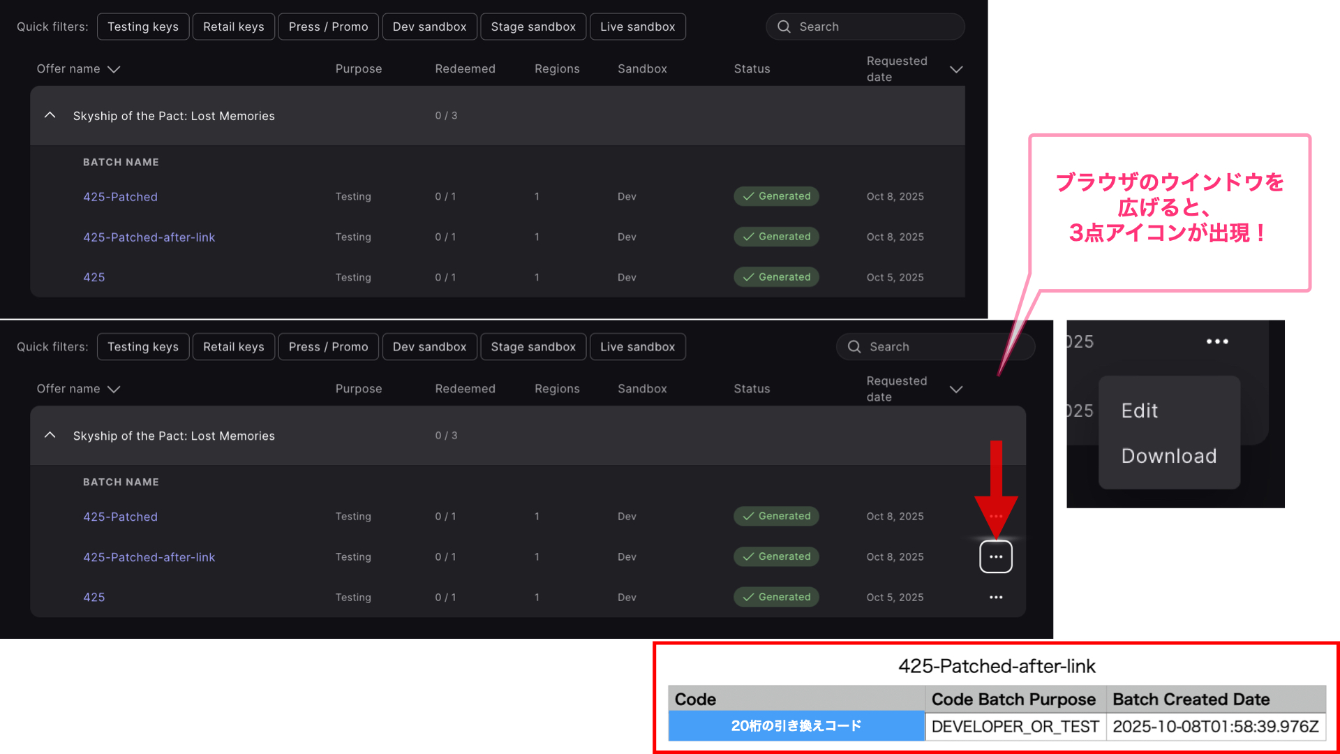Click three-dot icon in the zoomed menu preview
This screenshot has height=754, width=1340.
point(1217,341)
